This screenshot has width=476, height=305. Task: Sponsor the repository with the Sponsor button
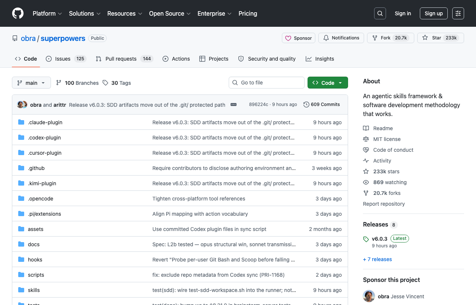[x=299, y=38]
